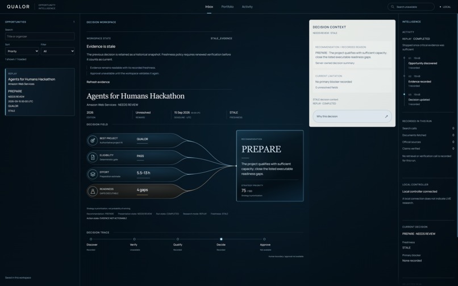Click the Eligibility document icon
Screen dimensions: 458x286
(93, 157)
